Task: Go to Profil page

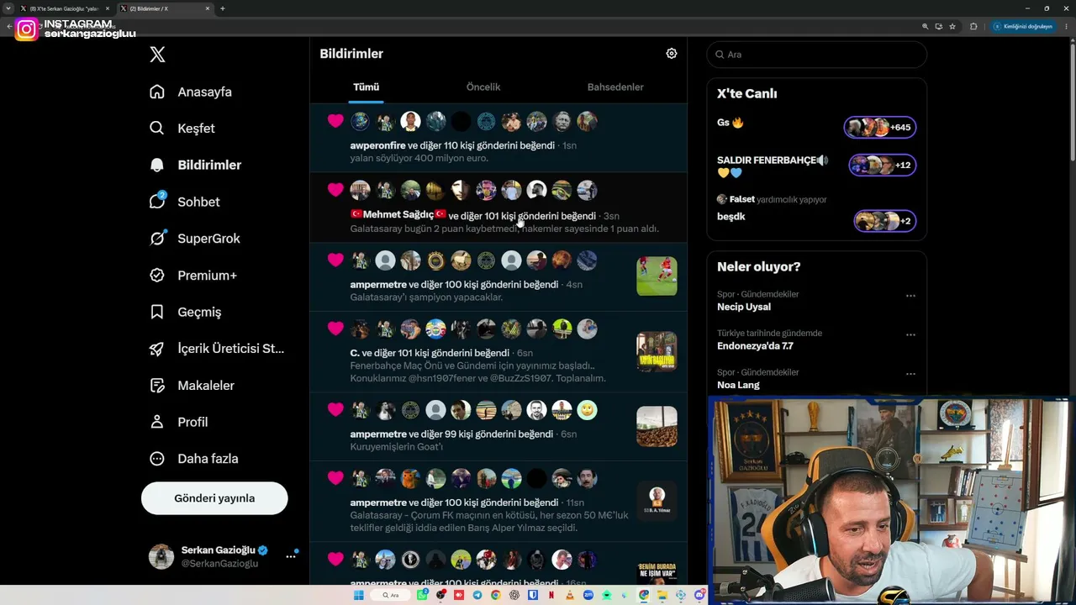Action: tap(179, 422)
